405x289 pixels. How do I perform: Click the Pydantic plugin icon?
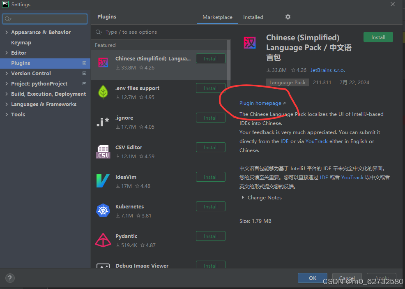point(103,240)
